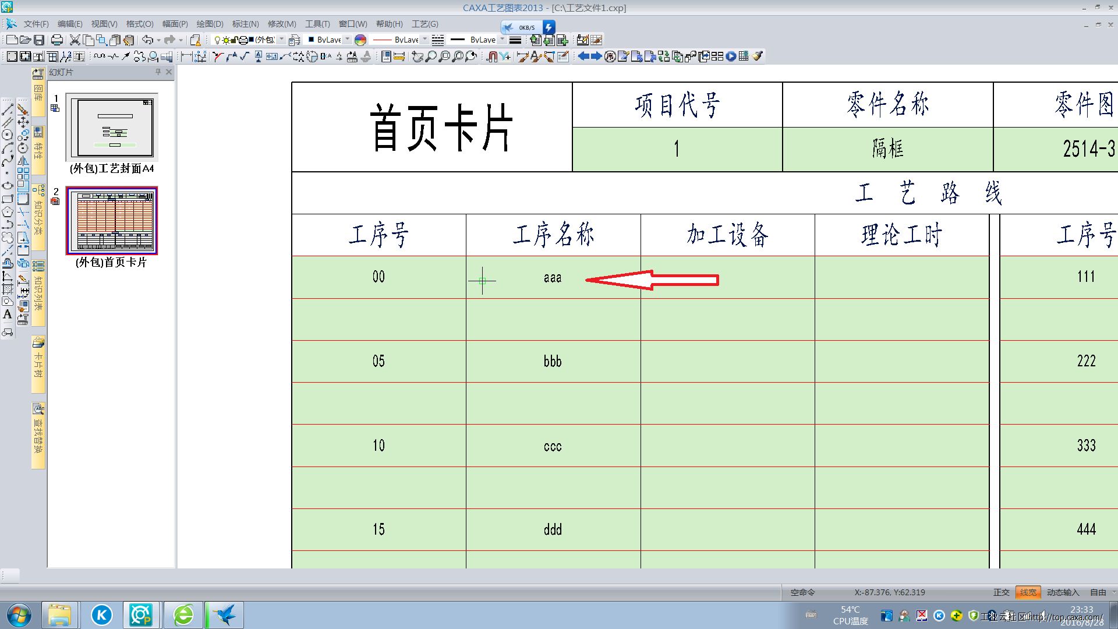Image resolution: width=1118 pixels, height=629 pixels.
Task: Open the line width ByLayer dropdown
Action: (x=501, y=40)
